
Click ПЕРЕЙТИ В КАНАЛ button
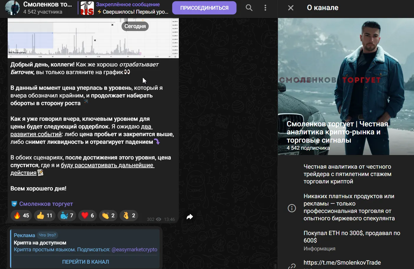pos(86,262)
